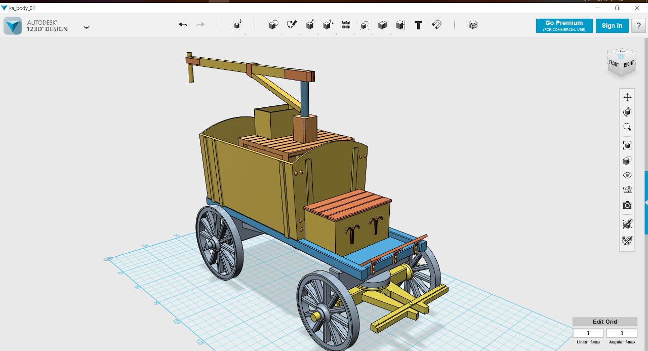
Task: Open the Grouping tools menu
Action: (x=364, y=25)
